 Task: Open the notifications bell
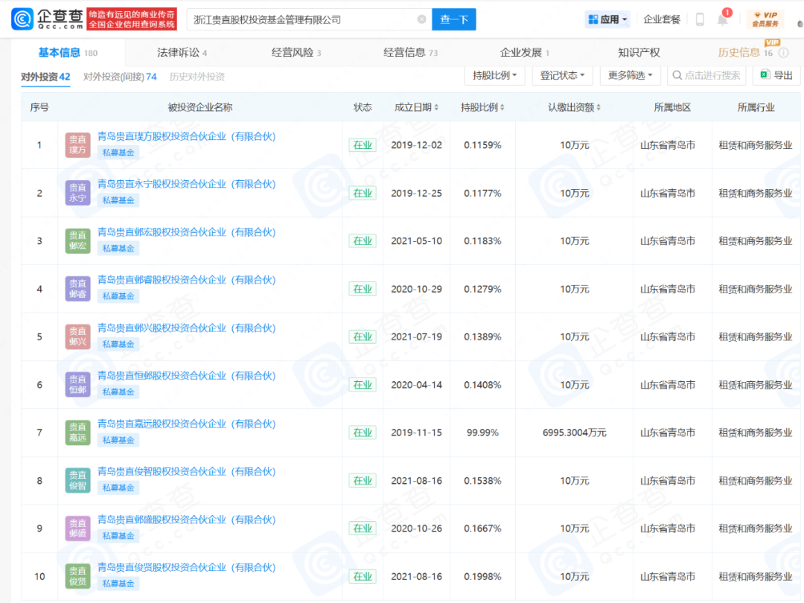pos(722,20)
